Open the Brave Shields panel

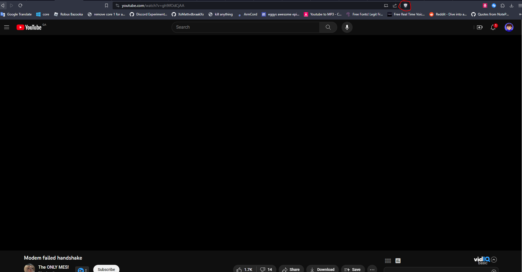[405, 6]
